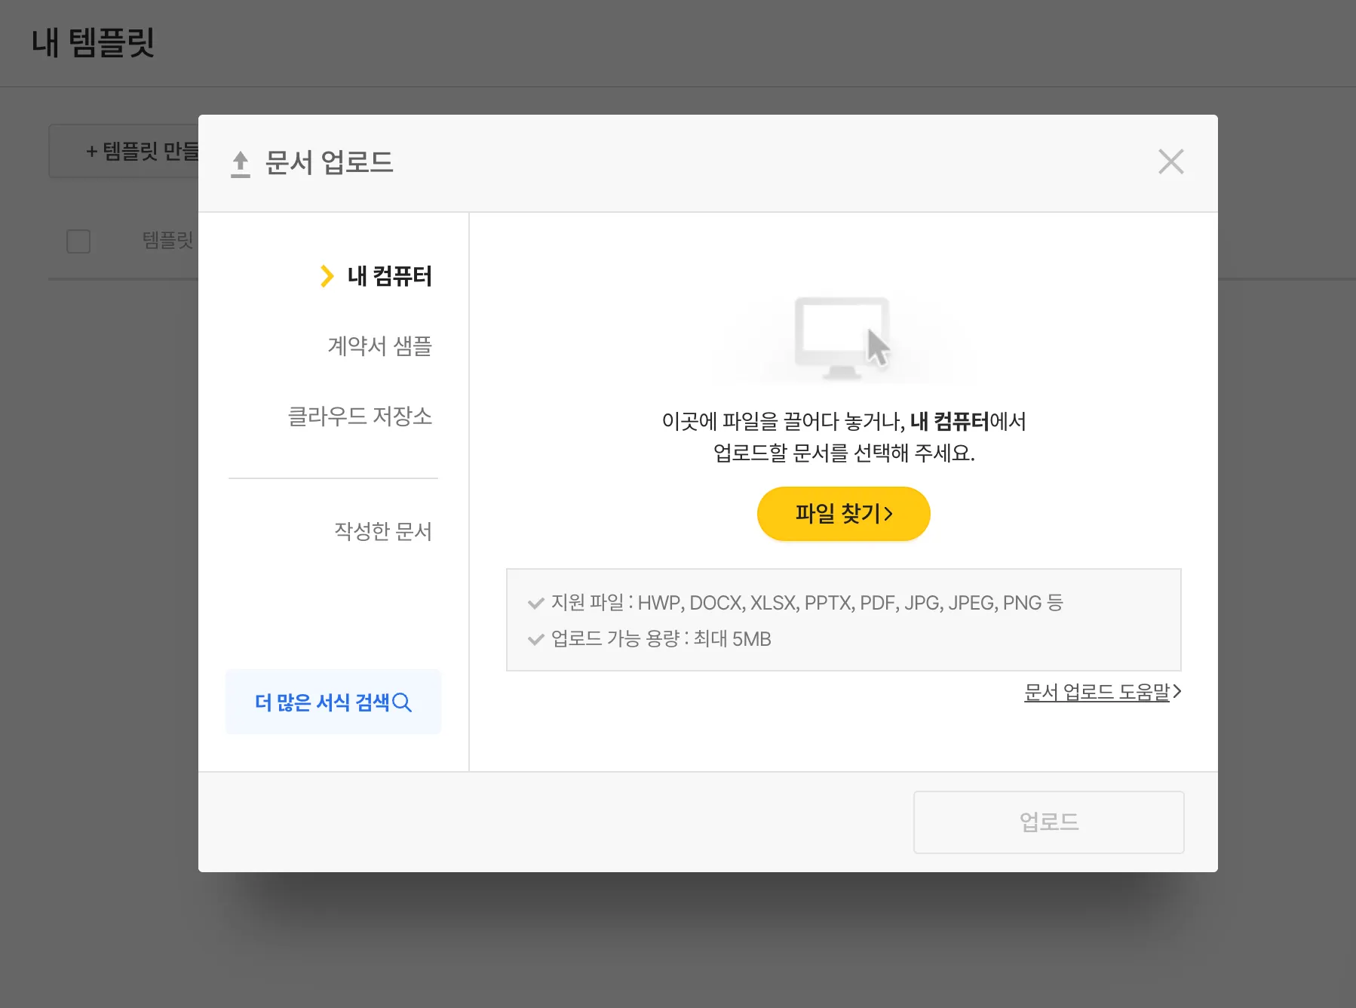1356x1008 pixels.
Task: Click the 템플릿 만들기 button behind dialog
Action: coord(125,151)
